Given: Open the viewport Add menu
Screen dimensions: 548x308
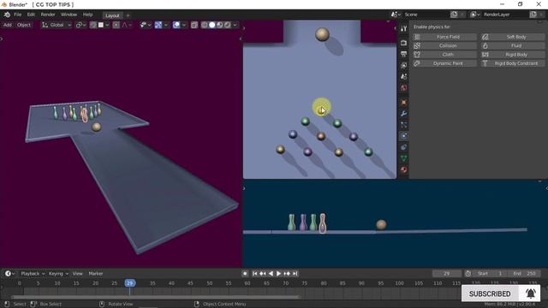Looking at the screenshot, I should 8,25.
